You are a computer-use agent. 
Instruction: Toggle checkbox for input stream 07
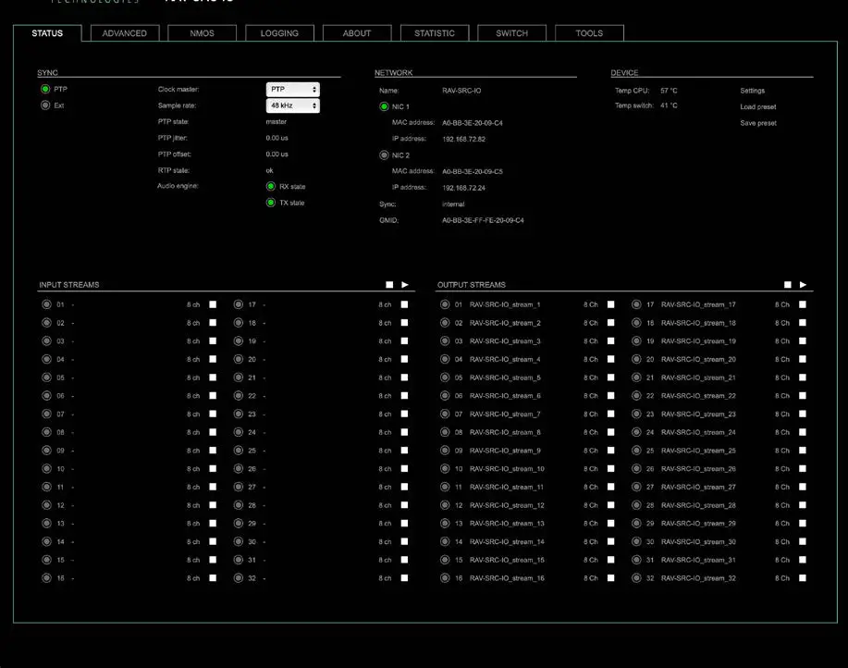pos(213,414)
